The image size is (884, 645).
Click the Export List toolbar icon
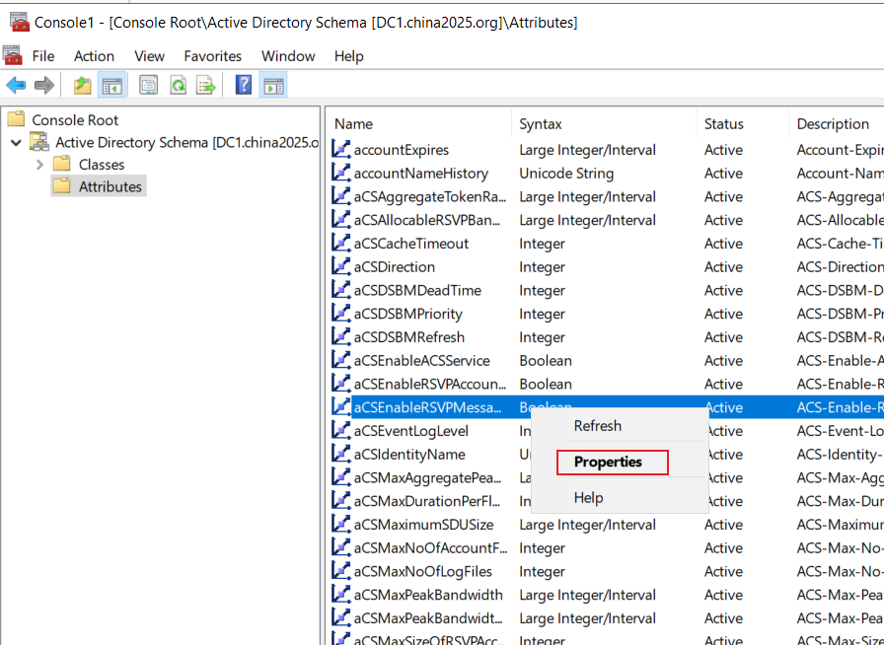tap(206, 86)
